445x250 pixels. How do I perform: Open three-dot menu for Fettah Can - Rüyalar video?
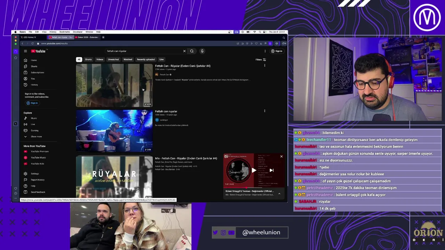click(x=265, y=65)
